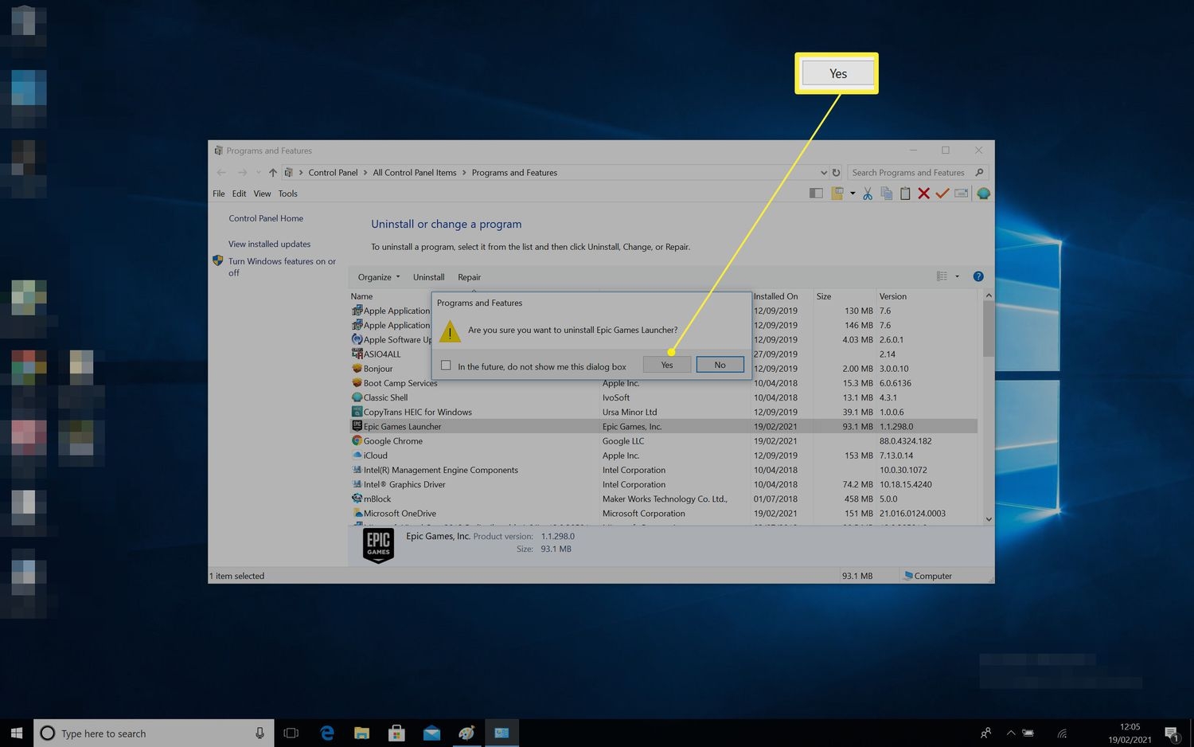Viewport: 1194px width, 747px height.
Task: Click the Cortana microphone icon
Action: tap(259, 733)
